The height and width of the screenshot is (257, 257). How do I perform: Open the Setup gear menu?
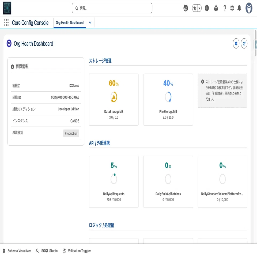click(x=232, y=8)
